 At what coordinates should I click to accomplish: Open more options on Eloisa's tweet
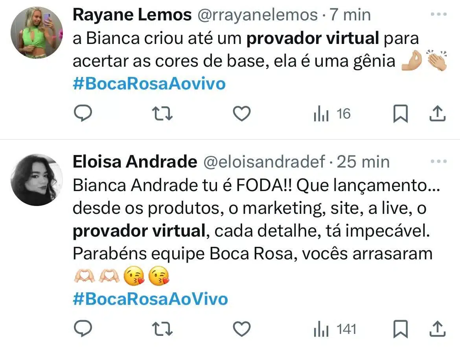click(439, 161)
